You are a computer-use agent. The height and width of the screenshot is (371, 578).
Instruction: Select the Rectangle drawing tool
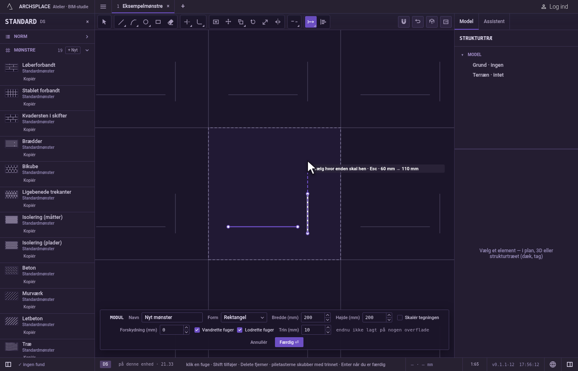click(x=158, y=22)
